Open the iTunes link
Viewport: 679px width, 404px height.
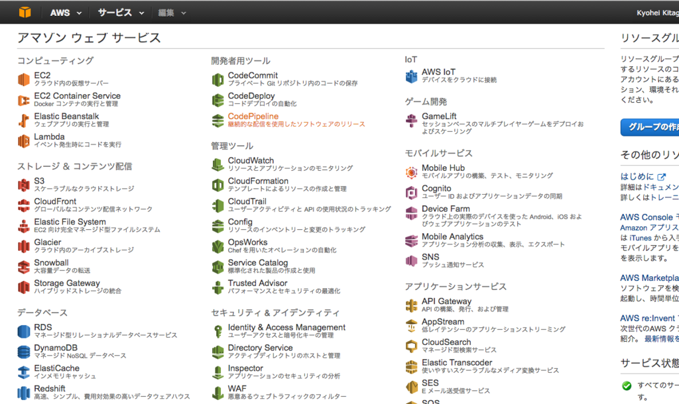point(640,238)
